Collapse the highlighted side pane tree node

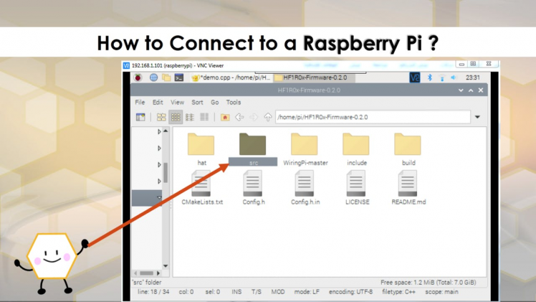pyautogui.click(x=159, y=197)
